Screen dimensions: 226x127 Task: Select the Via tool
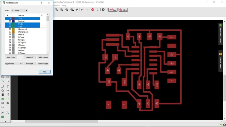3,99
